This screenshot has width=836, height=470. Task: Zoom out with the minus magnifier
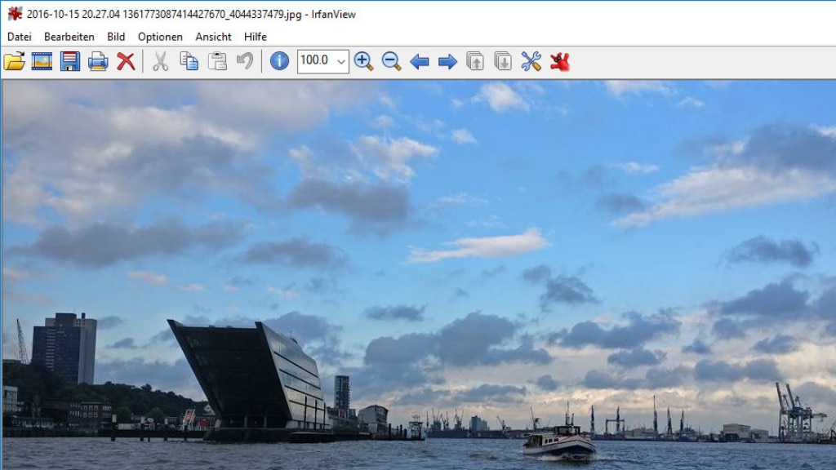[x=391, y=61]
